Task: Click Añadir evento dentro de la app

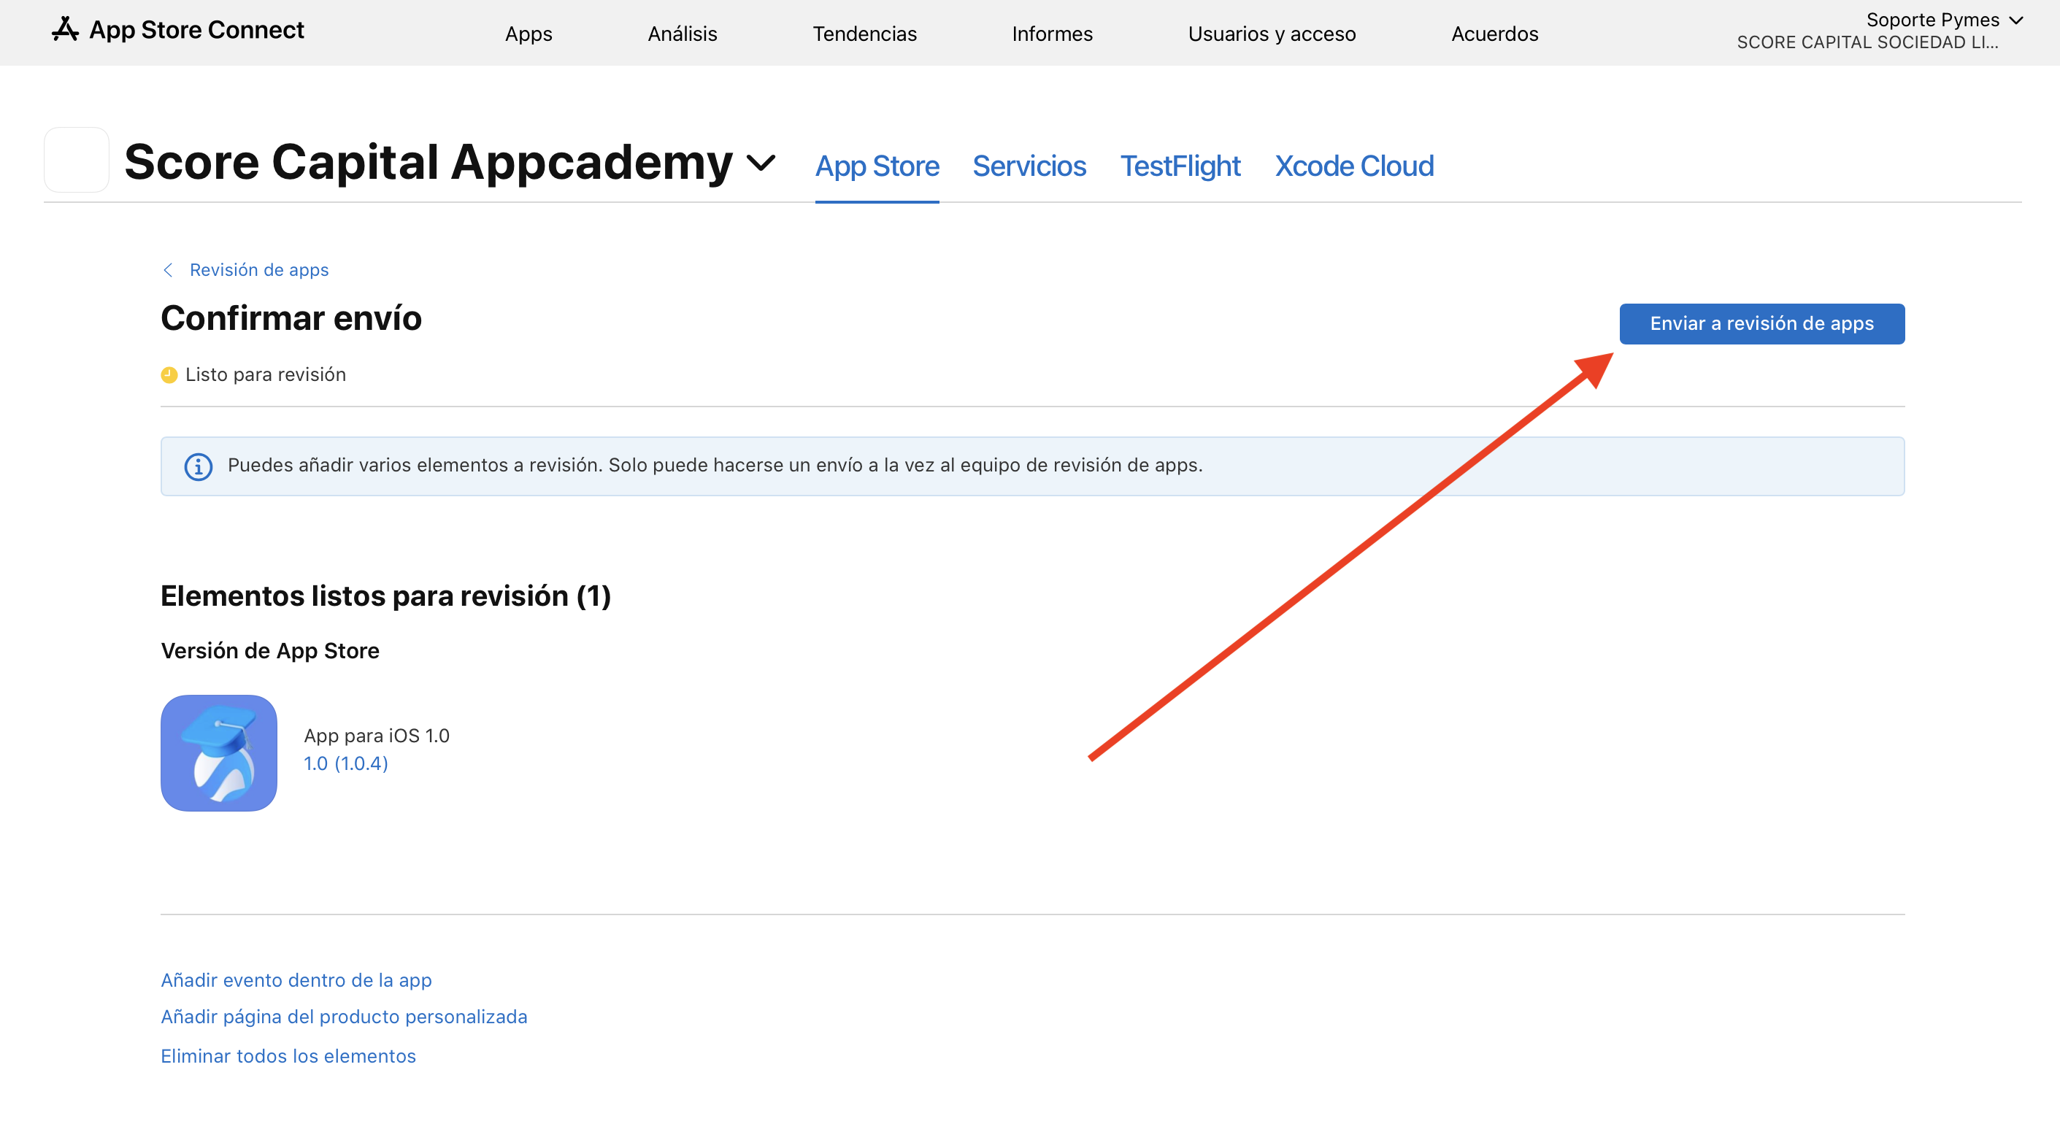Action: 296,980
